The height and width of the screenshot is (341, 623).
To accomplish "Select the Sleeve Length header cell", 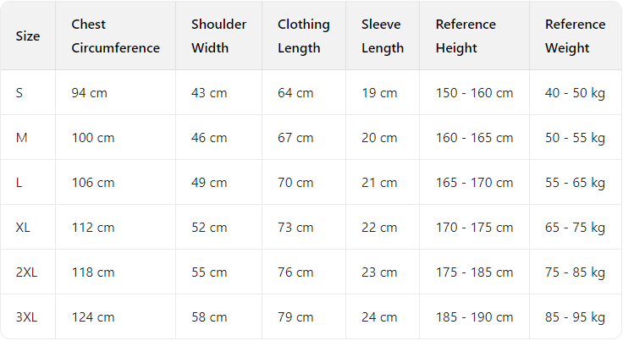I will tap(383, 36).
